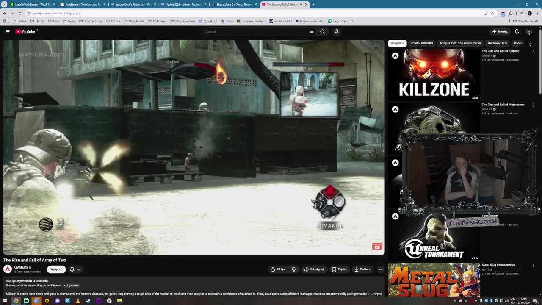Open the Muzyka bookmarks folder
This screenshot has width=542, height=305.
(37, 21)
